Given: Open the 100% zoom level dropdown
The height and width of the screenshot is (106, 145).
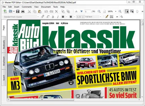Looking at the screenshot, I should click(116, 11).
